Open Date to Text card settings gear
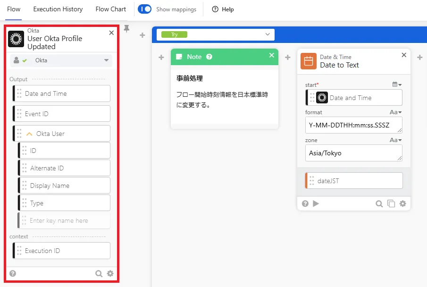This screenshot has width=427, height=287. tap(403, 203)
